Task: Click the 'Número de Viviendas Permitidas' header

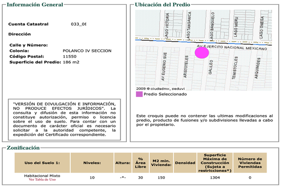Action: pyautogui.click(x=250, y=162)
